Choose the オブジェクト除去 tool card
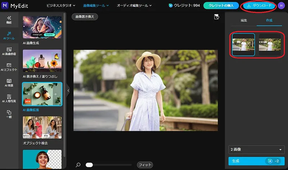The height and width of the screenshot is (170, 288). click(42, 131)
